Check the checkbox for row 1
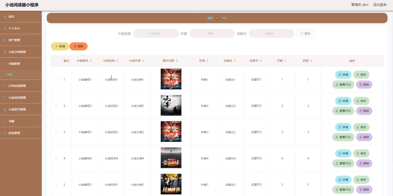 [x=56, y=80]
